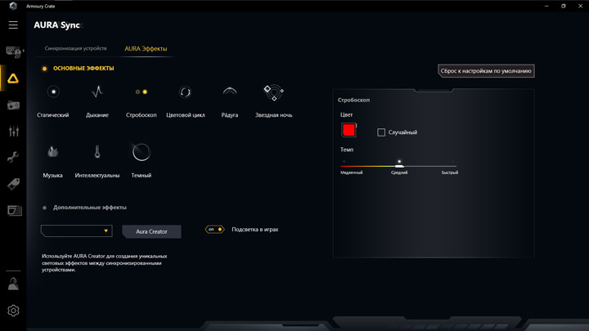Viewport: 589px width, 331px height.
Task: Select the Цветовой цикл effect icon
Action: click(x=185, y=92)
